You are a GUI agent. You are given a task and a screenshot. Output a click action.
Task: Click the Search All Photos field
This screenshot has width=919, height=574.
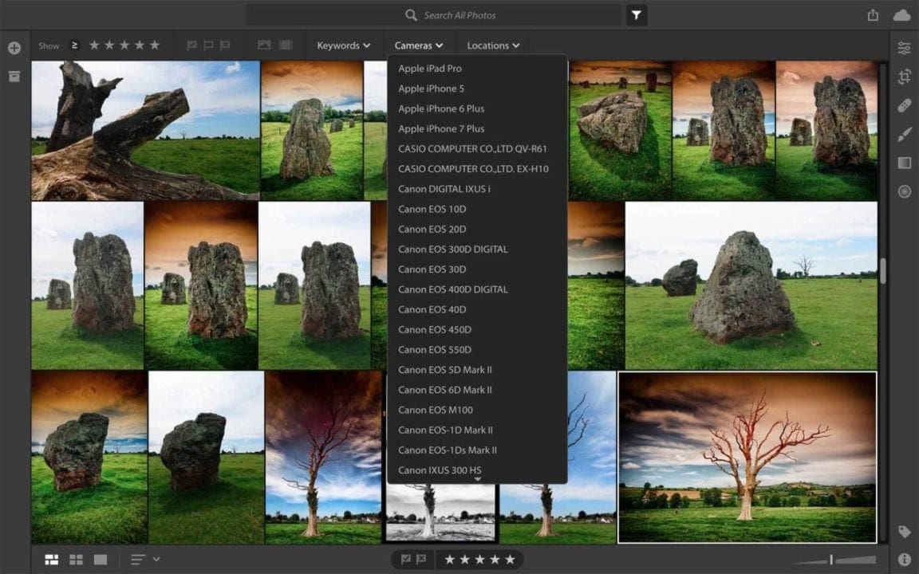coord(434,15)
